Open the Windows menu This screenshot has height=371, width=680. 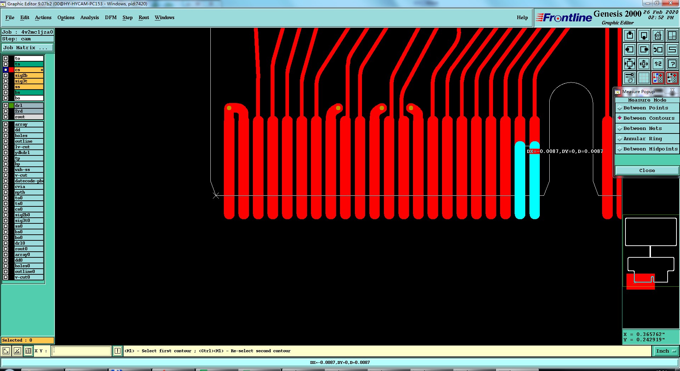pos(165,17)
